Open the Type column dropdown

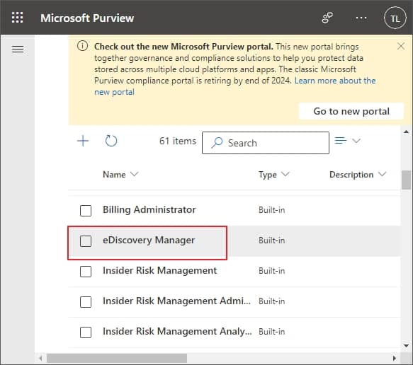click(x=274, y=175)
